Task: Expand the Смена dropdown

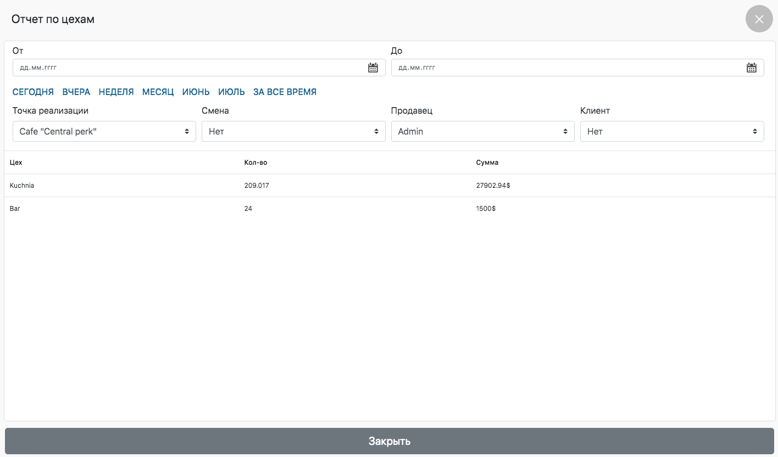Action: 293,131
